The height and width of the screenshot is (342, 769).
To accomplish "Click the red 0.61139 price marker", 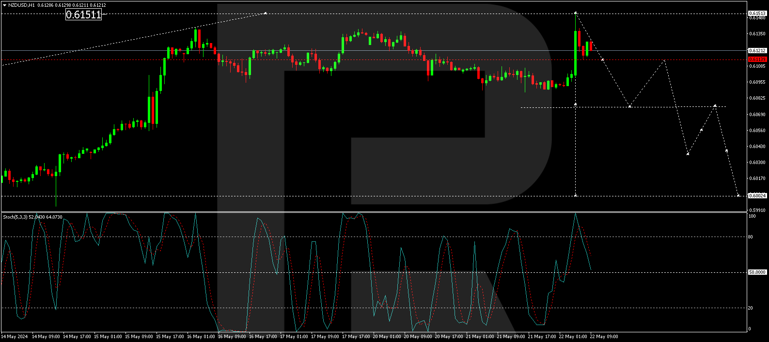I will [757, 59].
